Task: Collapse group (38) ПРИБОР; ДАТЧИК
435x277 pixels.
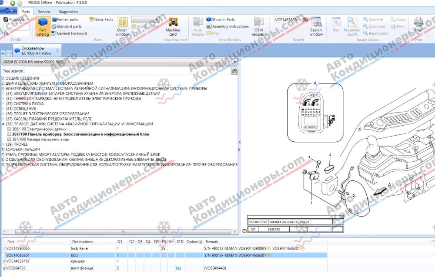Action: (3, 124)
